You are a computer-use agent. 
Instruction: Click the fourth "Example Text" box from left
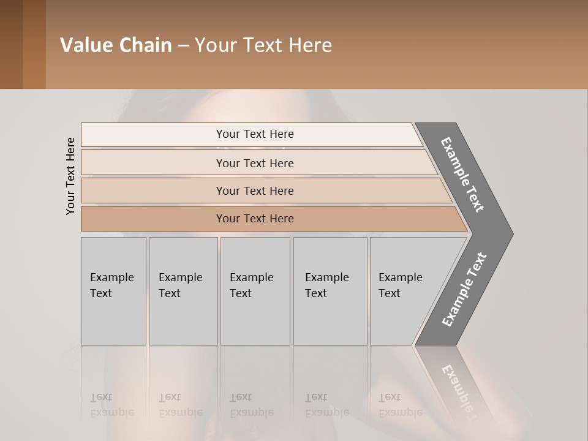pos(330,291)
